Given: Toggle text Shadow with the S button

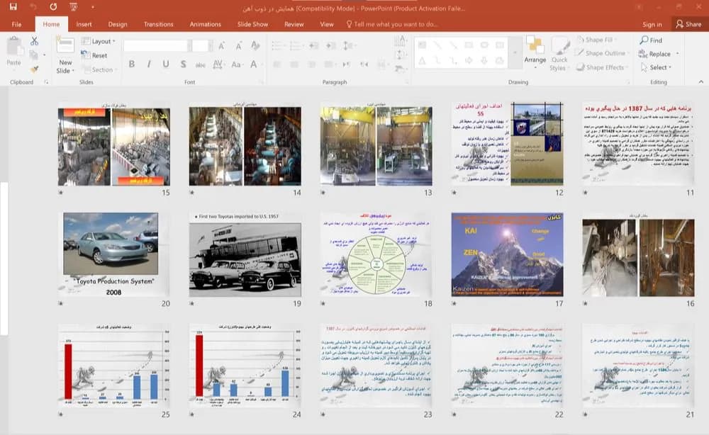Looking at the screenshot, I should point(183,64).
